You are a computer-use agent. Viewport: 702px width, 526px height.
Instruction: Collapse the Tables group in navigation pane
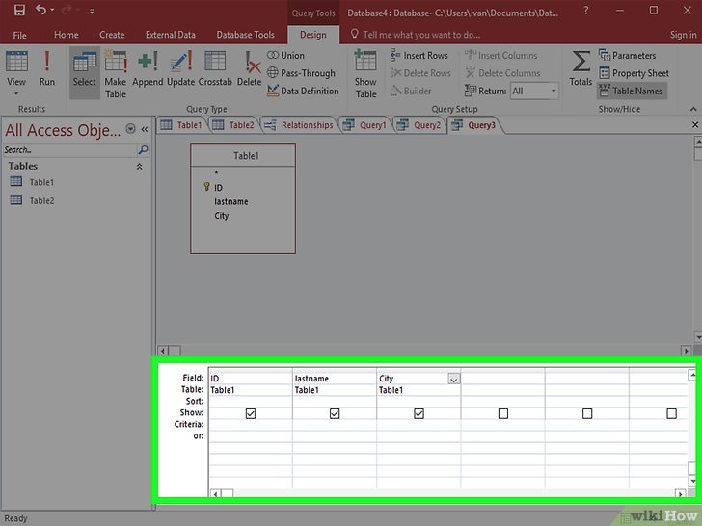139,167
